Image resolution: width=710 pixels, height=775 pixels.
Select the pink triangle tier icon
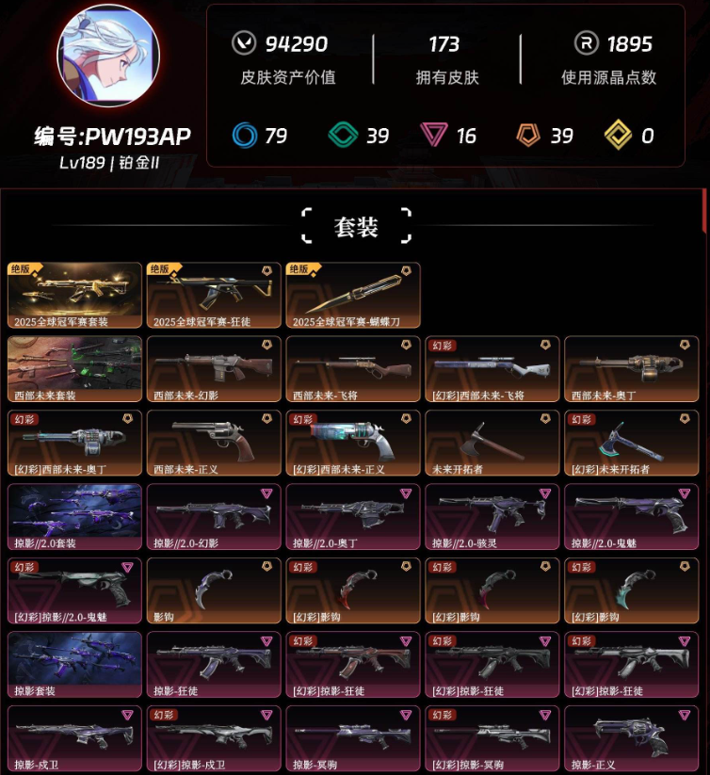(434, 135)
